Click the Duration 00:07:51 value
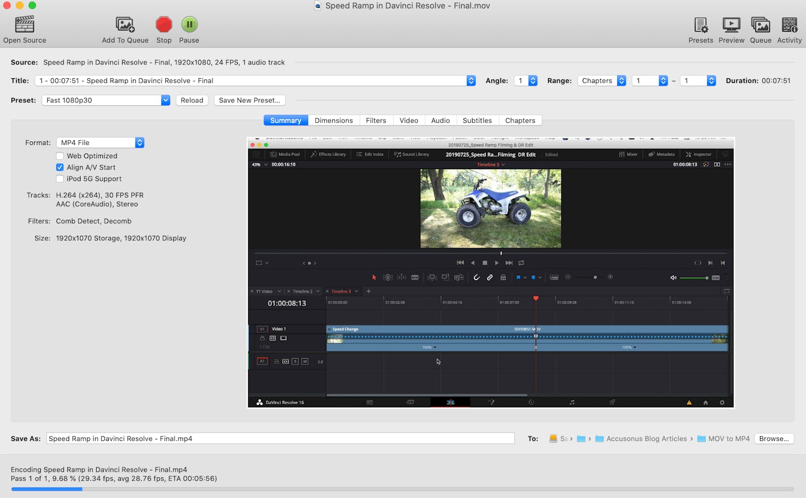 tap(775, 81)
